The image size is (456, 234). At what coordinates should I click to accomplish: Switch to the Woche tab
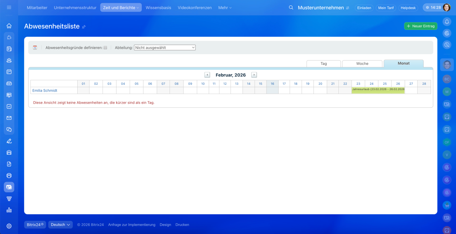tap(362, 63)
